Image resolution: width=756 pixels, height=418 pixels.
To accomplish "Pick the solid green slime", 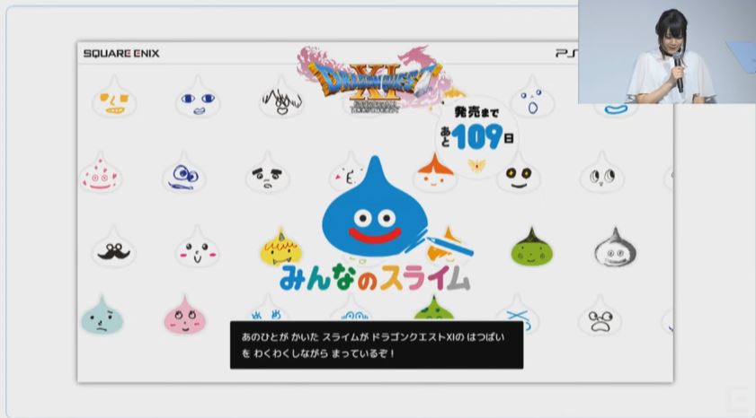I will [532, 247].
